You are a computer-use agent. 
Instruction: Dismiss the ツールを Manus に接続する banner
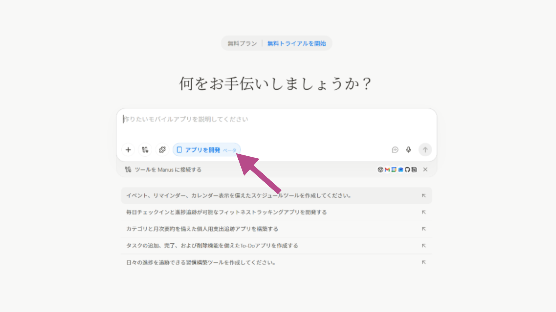(425, 170)
